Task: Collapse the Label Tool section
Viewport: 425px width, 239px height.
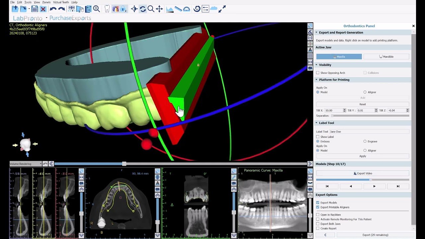Action: pos(316,123)
